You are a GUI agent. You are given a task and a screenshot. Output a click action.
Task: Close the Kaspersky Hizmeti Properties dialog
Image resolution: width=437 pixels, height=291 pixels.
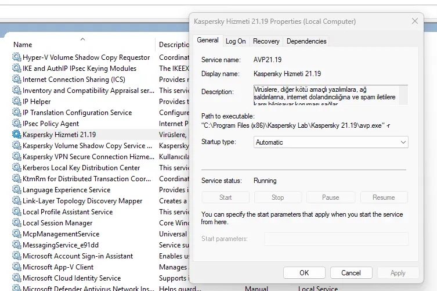point(415,21)
